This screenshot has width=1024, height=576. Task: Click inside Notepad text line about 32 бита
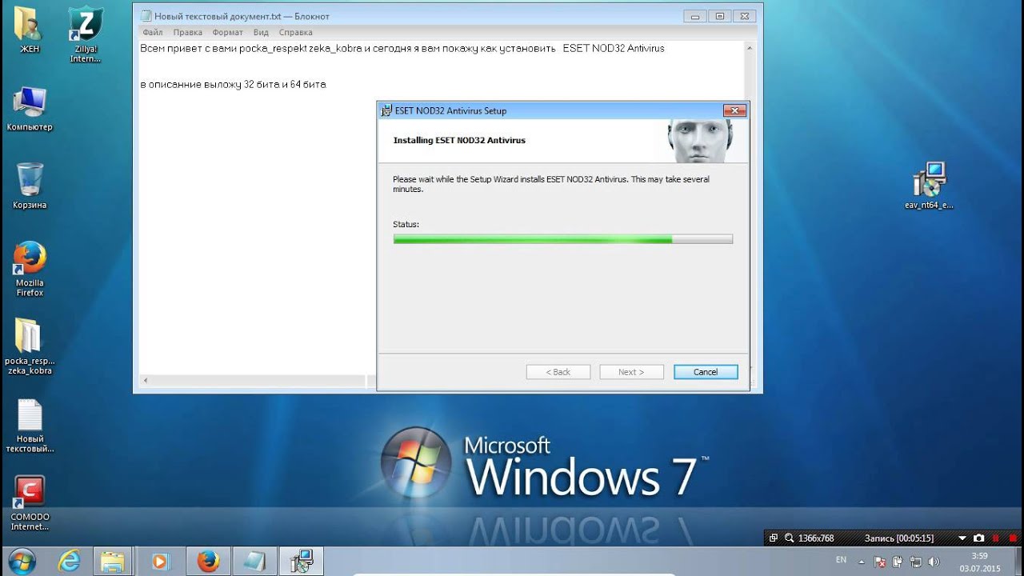click(x=233, y=84)
